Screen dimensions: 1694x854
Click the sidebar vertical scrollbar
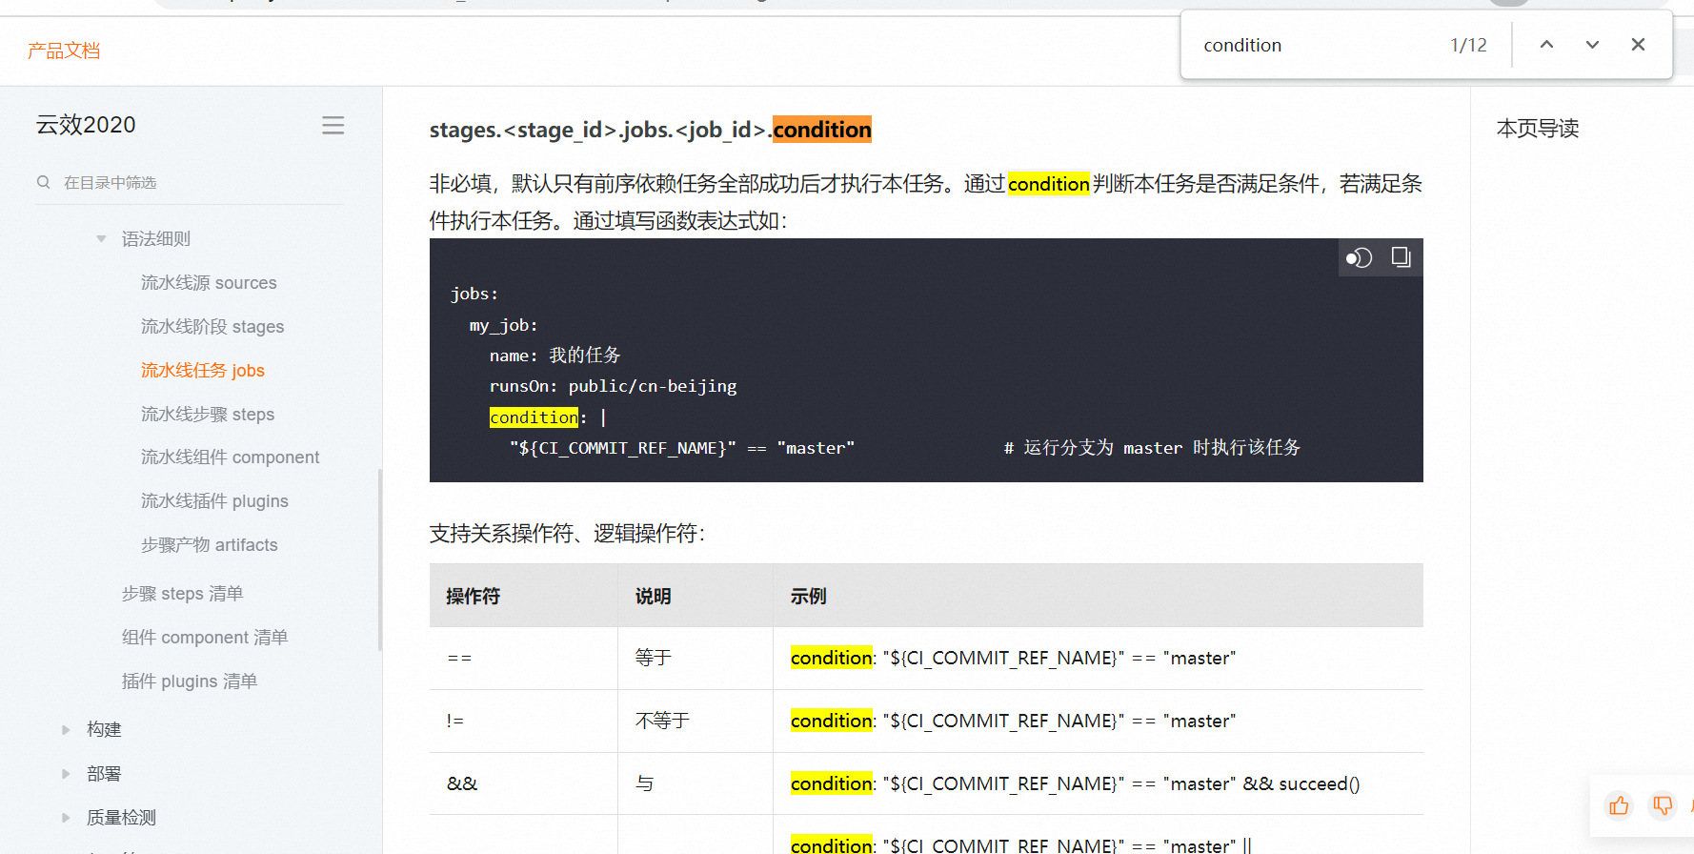coord(380,559)
